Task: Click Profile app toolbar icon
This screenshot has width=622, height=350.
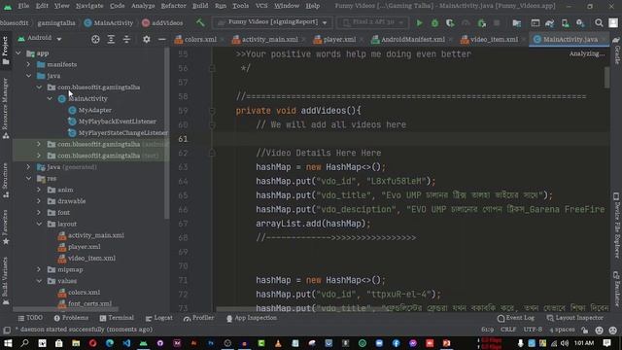Action: (466, 23)
